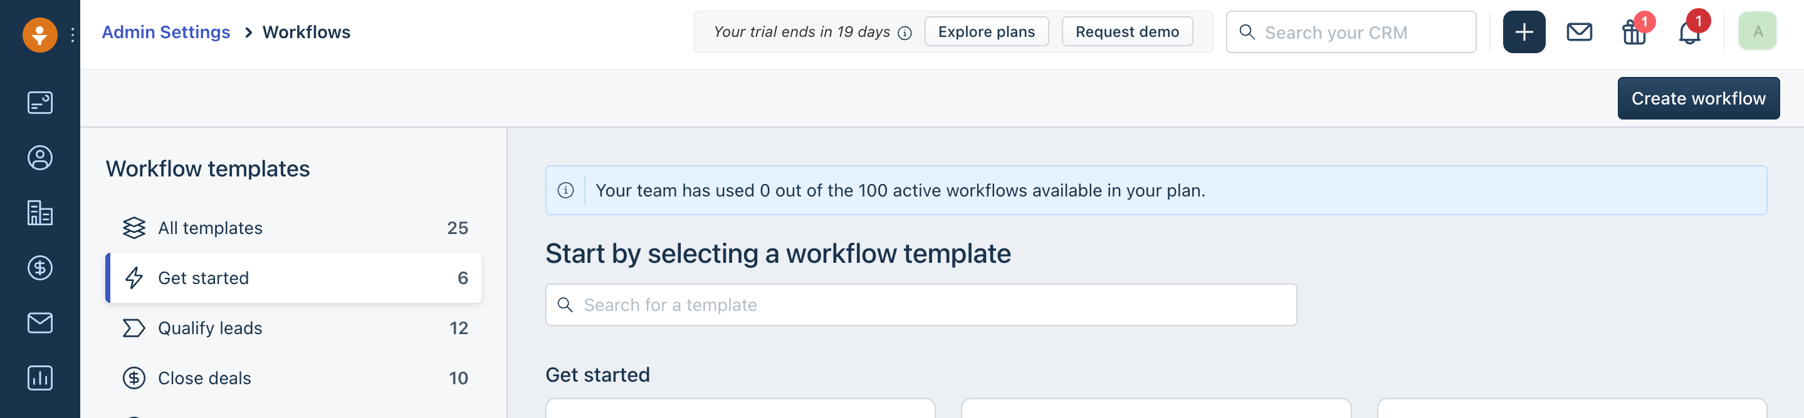Open the notifications bell
The width and height of the screenshot is (1804, 418).
[x=1690, y=32]
